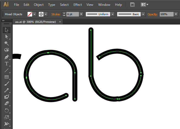Open the Object menu
This screenshot has width=180, height=129.
click(39, 5)
